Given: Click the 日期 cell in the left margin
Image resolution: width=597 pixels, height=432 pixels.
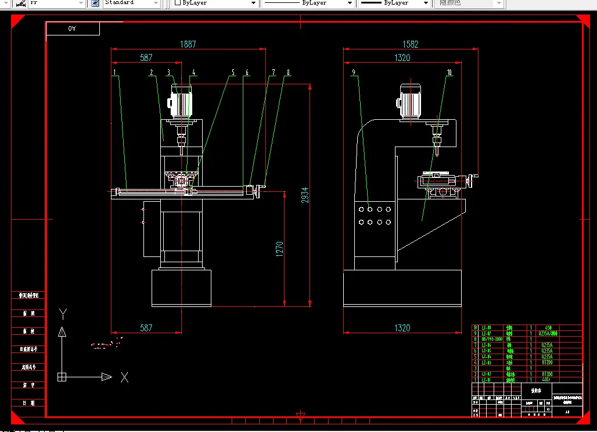Looking at the screenshot, I should [x=28, y=403].
